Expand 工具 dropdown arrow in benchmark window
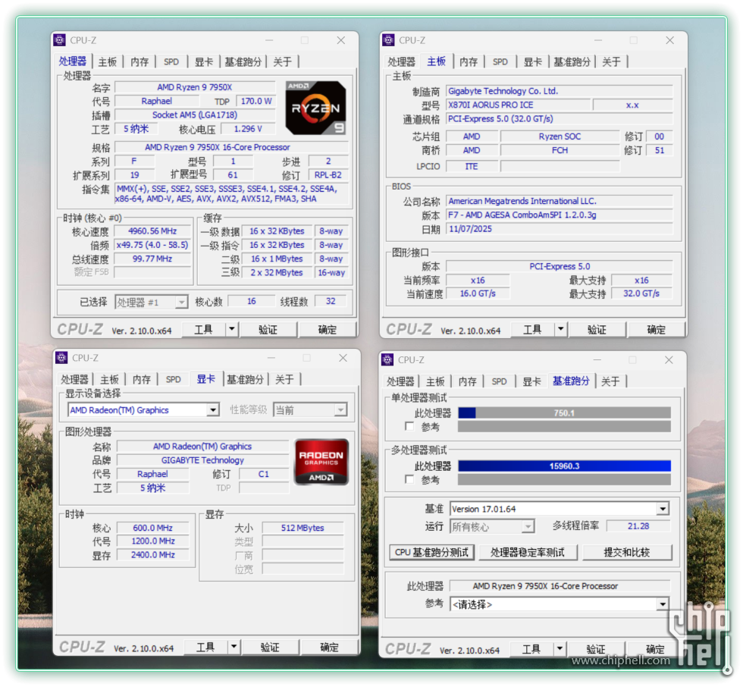Viewport: 743px width, 687px height. coord(560,649)
